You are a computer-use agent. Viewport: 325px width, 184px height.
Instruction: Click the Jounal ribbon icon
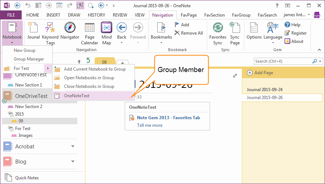point(33,31)
